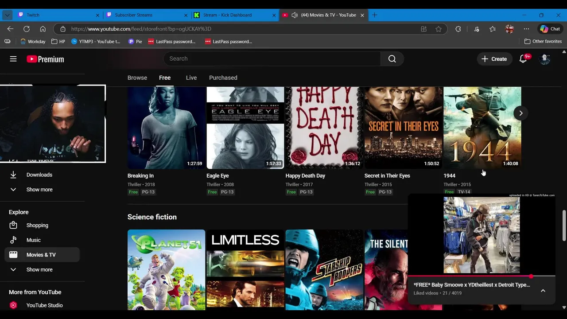Open the browser profile picture

coord(509,29)
